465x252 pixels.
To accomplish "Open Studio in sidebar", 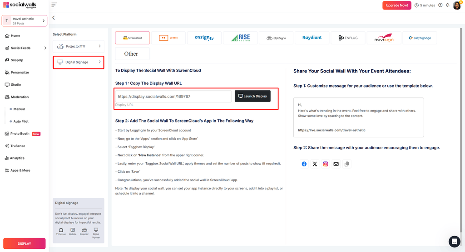I will 13,85.
